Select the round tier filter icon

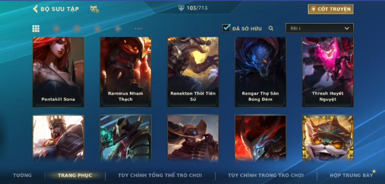pyautogui.click(x=56, y=29)
